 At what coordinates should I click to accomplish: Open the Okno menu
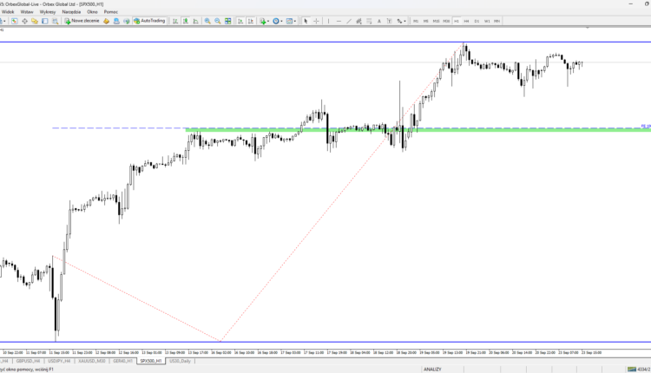pos(92,12)
